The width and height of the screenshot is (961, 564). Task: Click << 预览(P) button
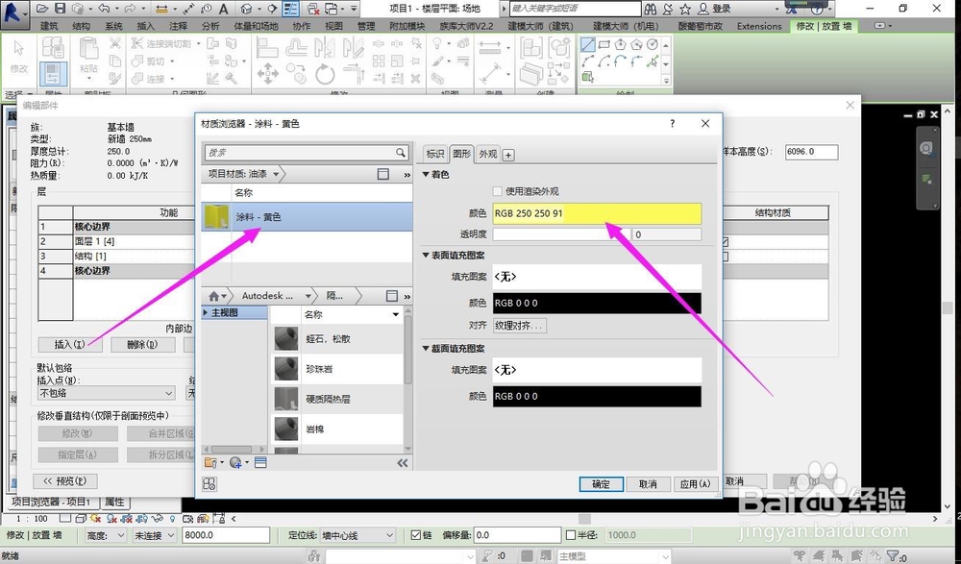(65, 481)
